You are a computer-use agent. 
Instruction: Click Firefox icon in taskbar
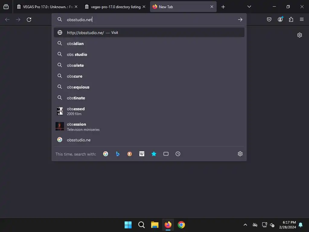168,225
